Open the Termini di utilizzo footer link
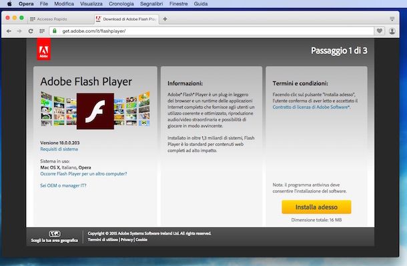The image size is (407, 266). [x=103, y=240]
